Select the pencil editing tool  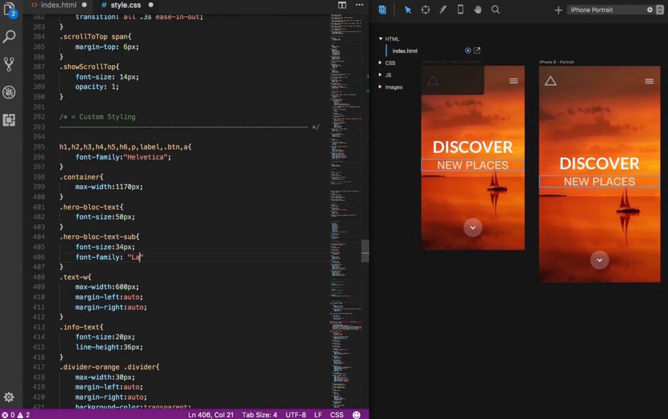pyautogui.click(x=443, y=10)
